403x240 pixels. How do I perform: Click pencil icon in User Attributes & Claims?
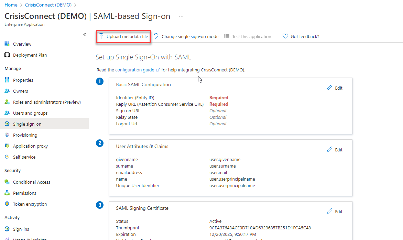(x=329, y=150)
